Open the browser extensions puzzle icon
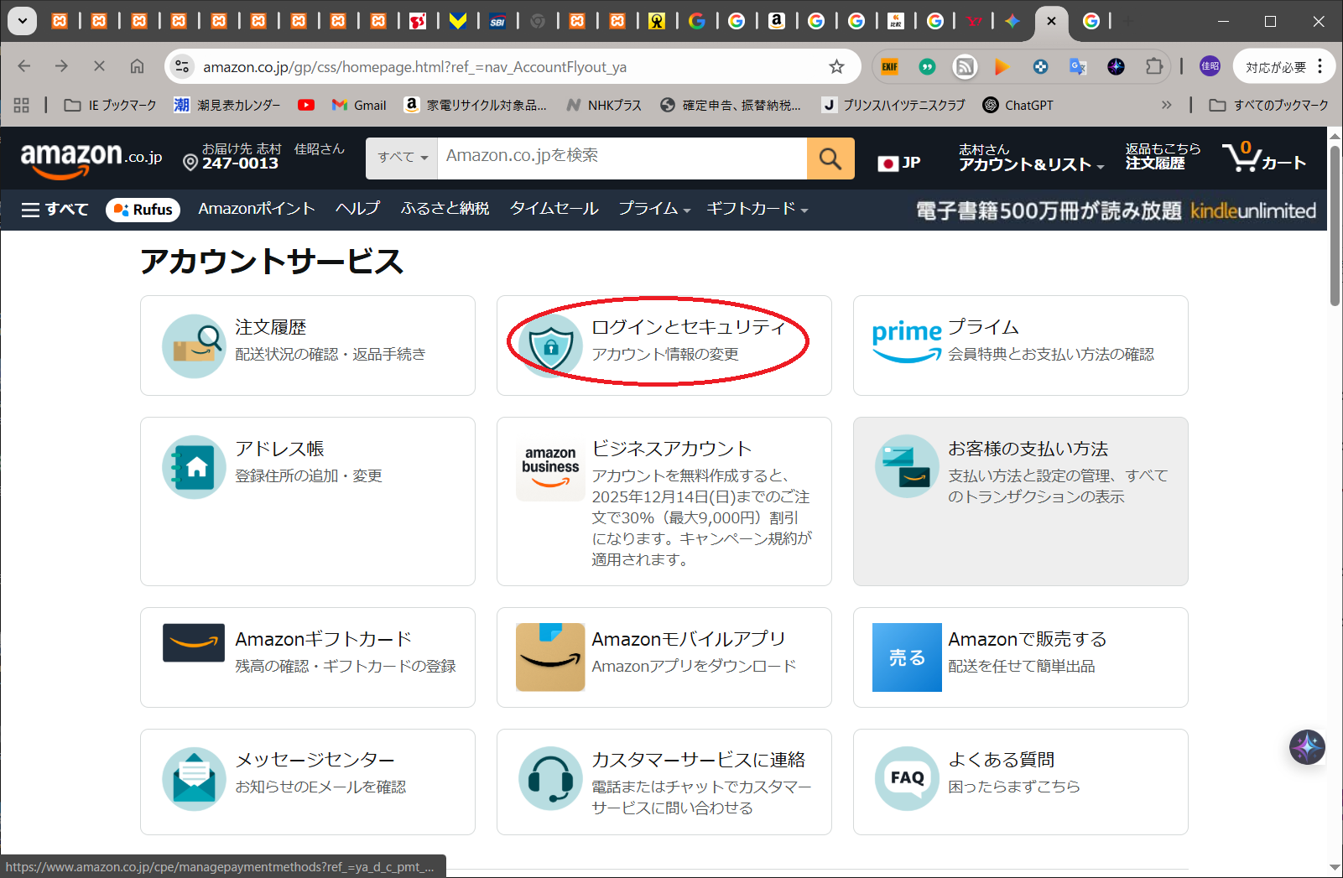The width and height of the screenshot is (1343, 878). pyautogui.click(x=1154, y=67)
